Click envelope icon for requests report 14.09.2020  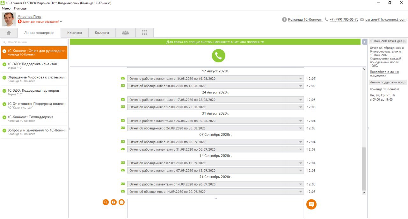coord(123,191)
